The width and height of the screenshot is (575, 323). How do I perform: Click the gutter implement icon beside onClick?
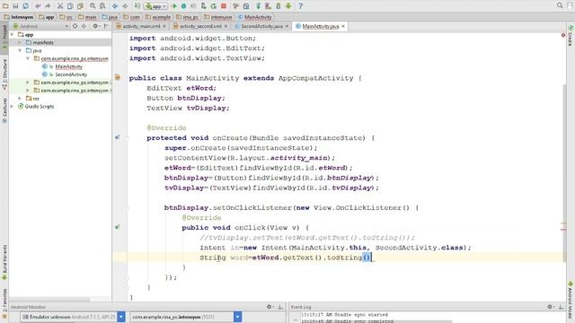pos(118,227)
